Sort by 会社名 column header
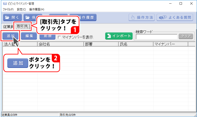Screen dimensions: 197x117 coord(61,44)
